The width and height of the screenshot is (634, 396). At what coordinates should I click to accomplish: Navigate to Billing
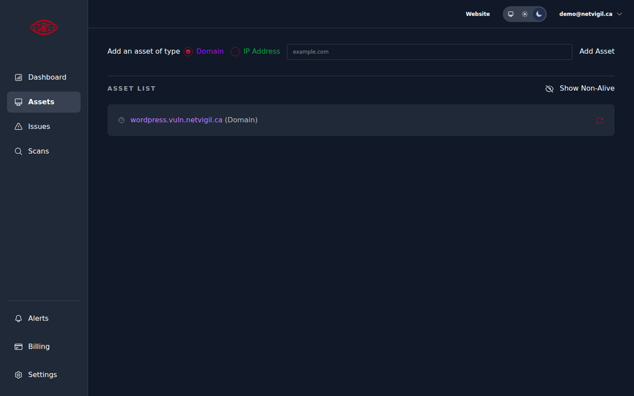point(44,347)
